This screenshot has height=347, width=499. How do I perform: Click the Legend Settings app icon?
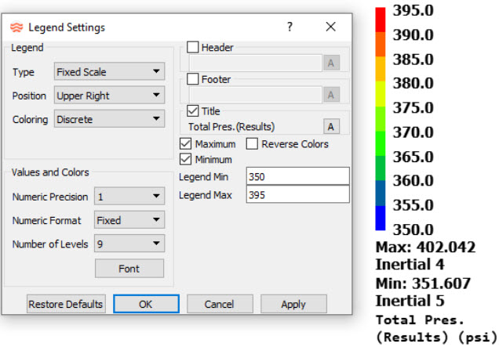pos(16,27)
